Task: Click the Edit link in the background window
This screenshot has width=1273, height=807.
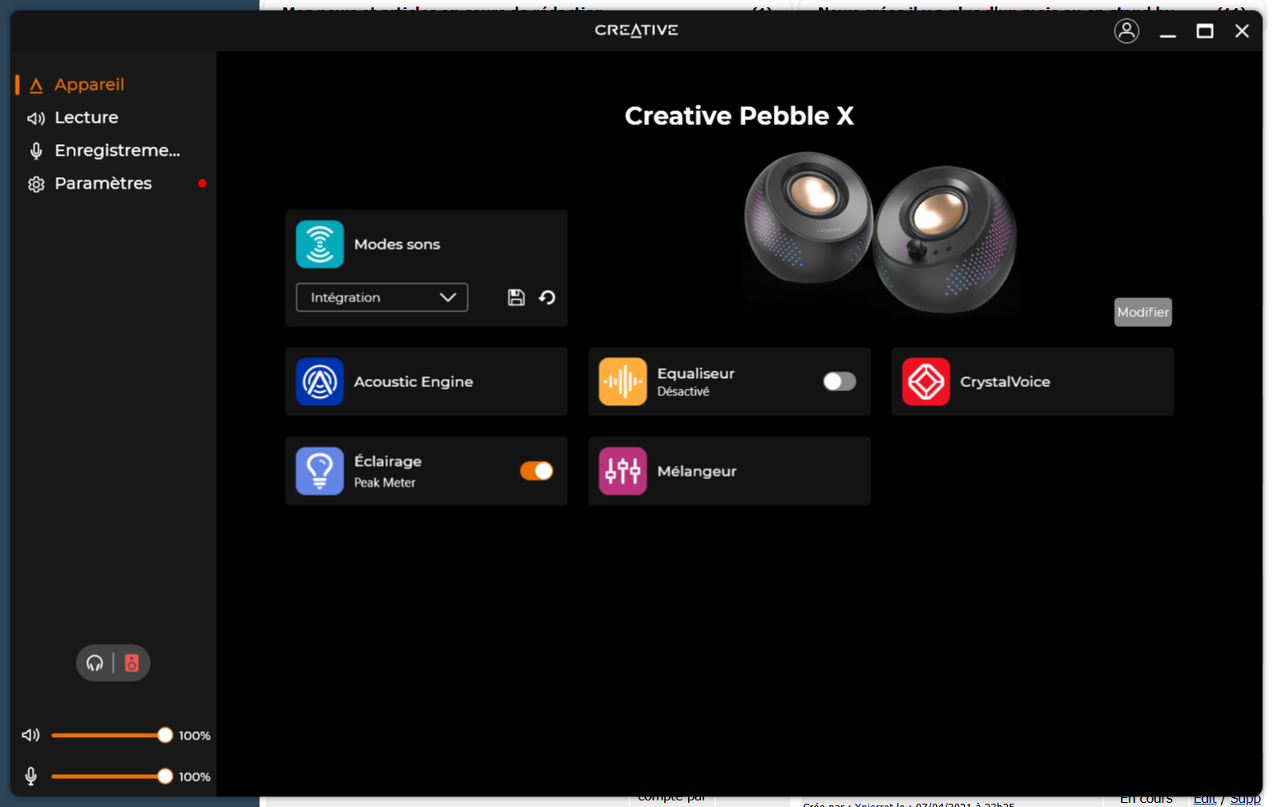Action: [1204, 799]
